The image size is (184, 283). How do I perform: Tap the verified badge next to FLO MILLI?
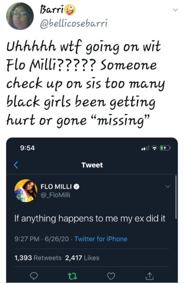(77, 186)
